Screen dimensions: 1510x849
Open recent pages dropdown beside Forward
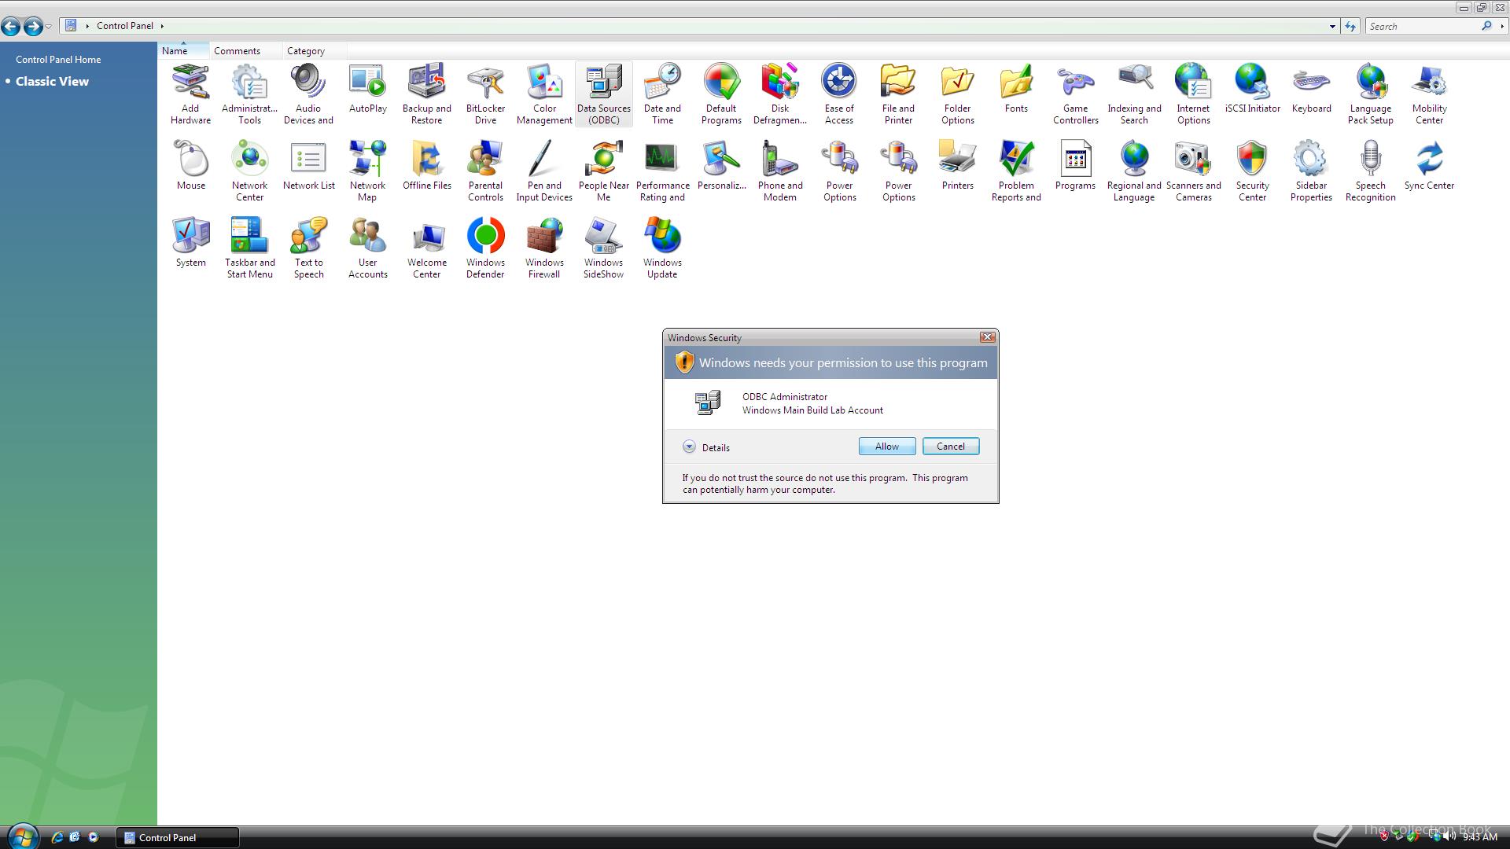pyautogui.click(x=49, y=27)
